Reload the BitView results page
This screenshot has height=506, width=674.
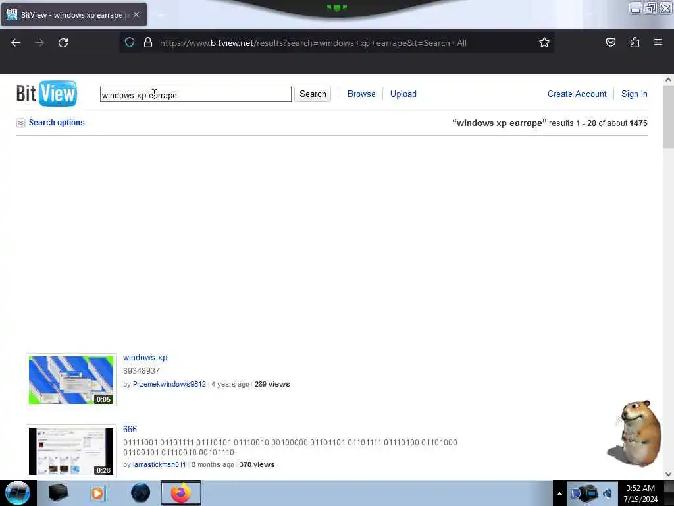click(63, 43)
